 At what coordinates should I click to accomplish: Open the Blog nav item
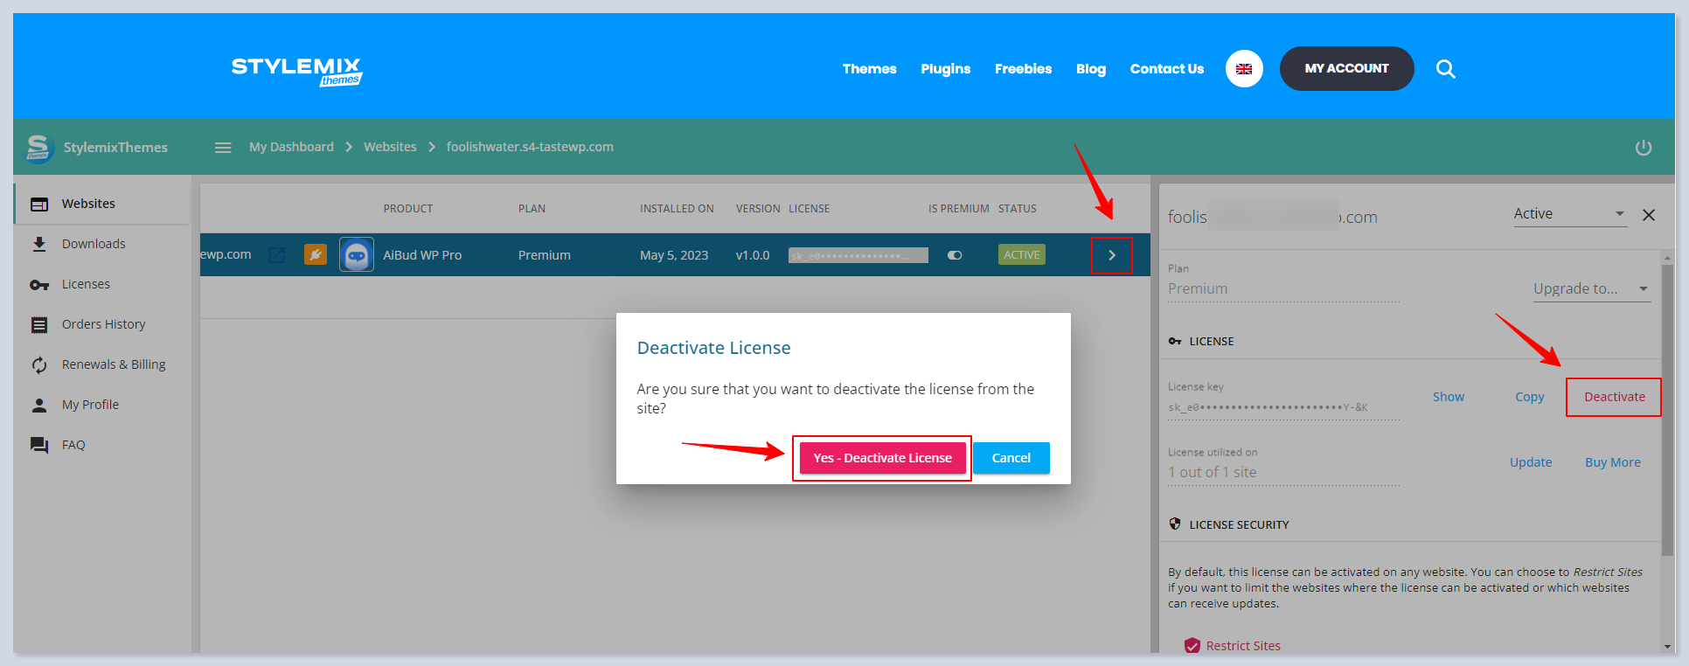tap(1090, 69)
